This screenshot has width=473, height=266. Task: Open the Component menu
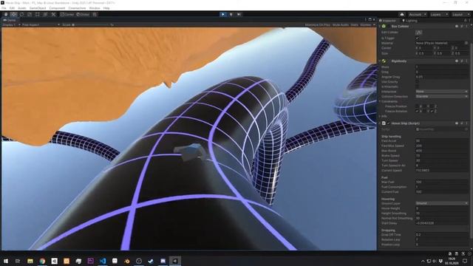point(57,8)
